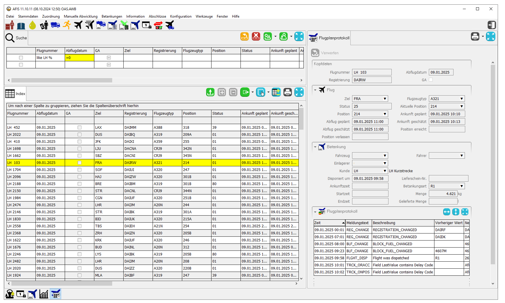Screen dimensions: 505x303
Task: Open the Ziel dropdown showing FRA
Action: click(x=385, y=99)
